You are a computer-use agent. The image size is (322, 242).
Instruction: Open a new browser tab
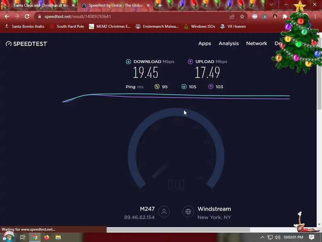(x=160, y=5)
